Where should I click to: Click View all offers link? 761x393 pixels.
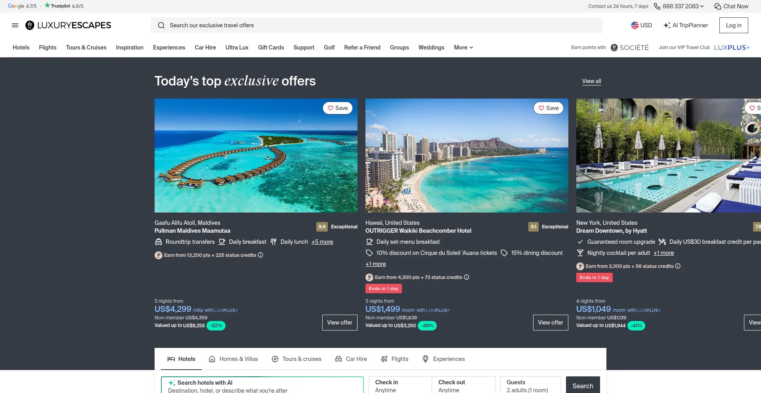pos(591,81)
